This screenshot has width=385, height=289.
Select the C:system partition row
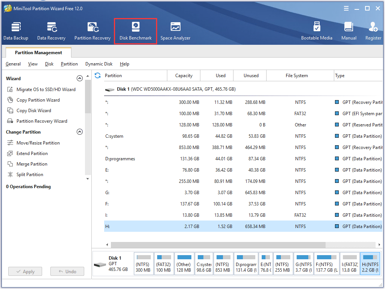pos(243,136)
